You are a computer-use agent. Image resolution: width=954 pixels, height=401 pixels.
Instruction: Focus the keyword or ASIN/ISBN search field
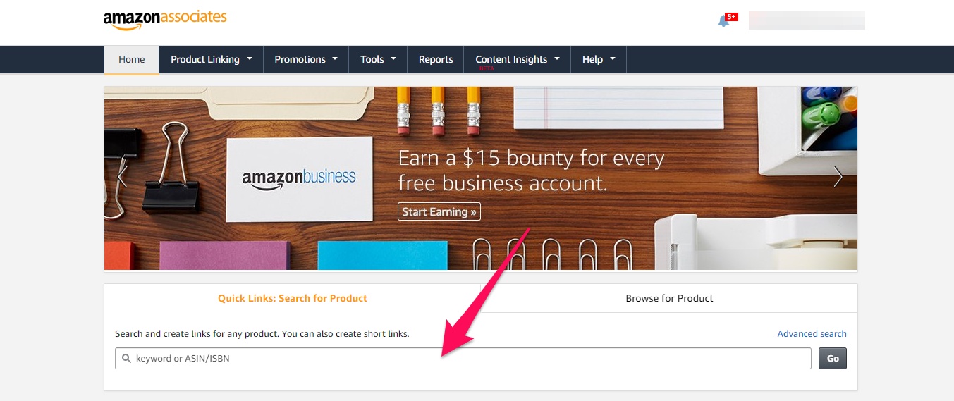463,359
